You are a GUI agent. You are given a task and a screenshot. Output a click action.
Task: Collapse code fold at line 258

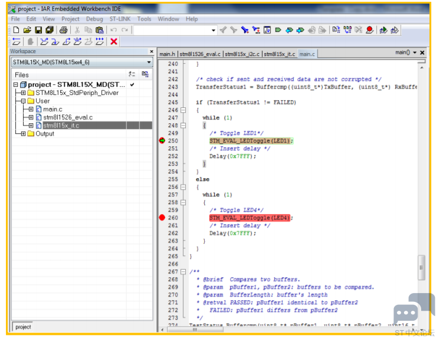point(183,202)
